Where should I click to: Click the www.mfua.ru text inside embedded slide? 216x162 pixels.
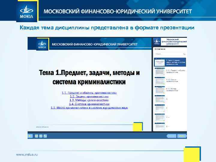tap(42, 127)
